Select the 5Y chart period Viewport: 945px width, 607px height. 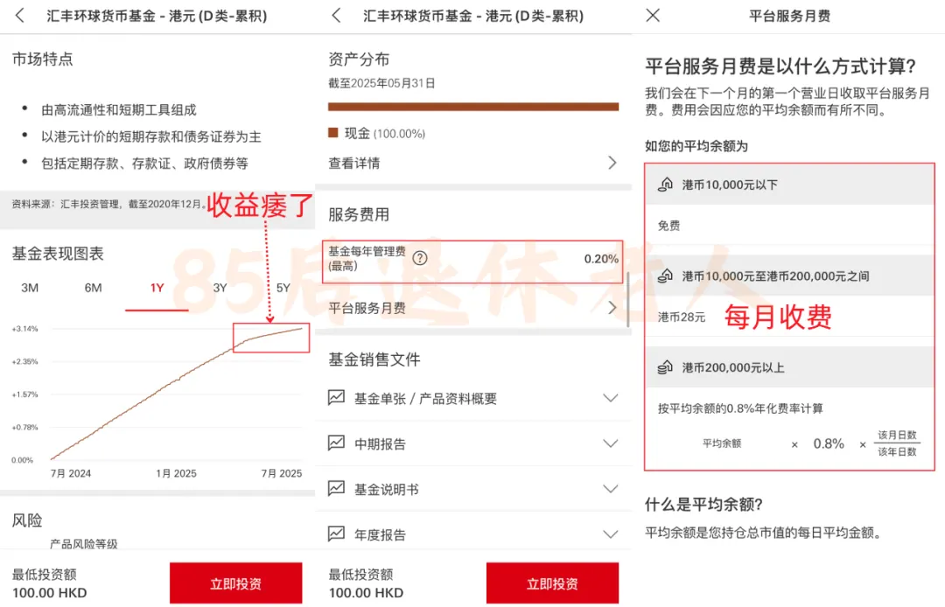tap(283, 288)
